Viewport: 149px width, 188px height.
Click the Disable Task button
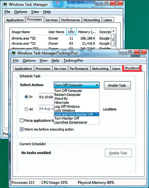118,153
